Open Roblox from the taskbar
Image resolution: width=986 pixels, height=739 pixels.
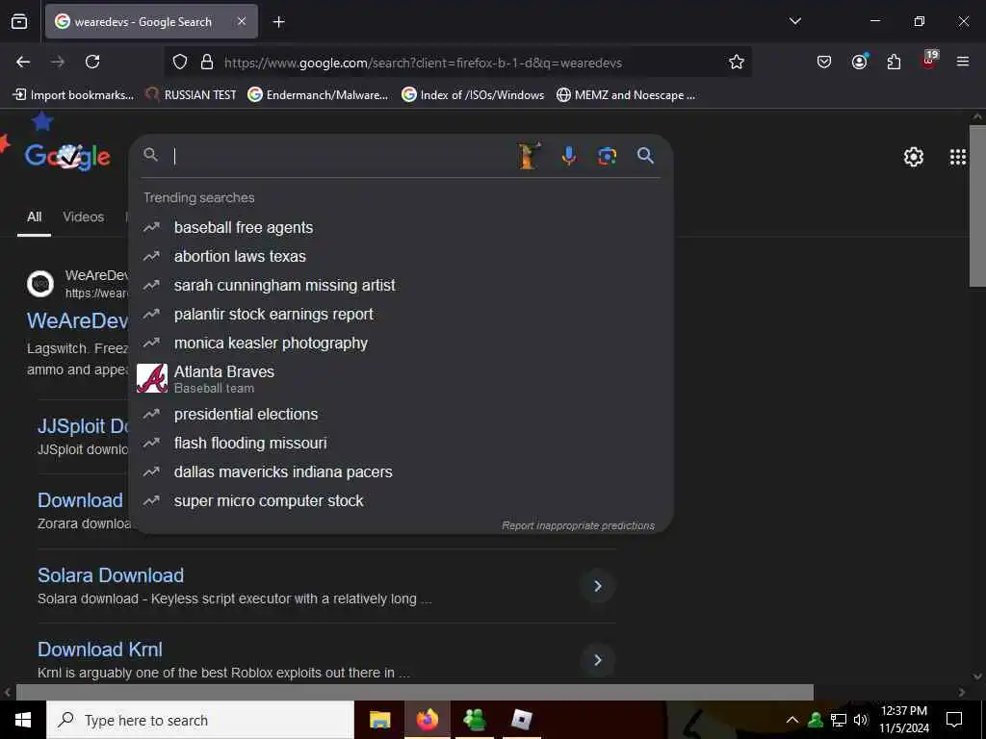point(521,720)
